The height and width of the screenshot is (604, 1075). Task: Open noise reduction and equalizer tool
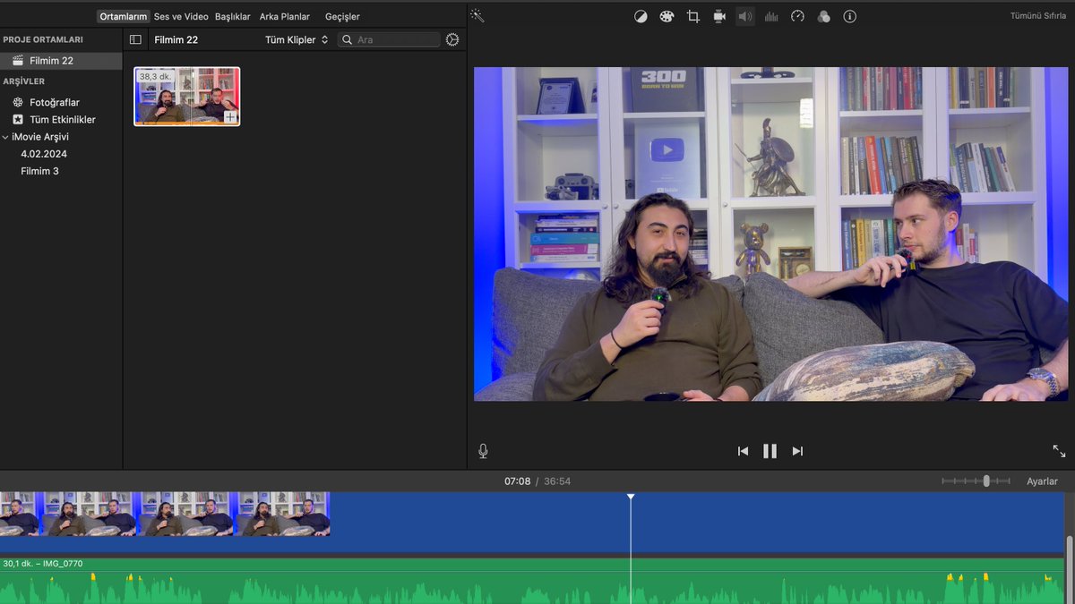(x=771, y=16)
